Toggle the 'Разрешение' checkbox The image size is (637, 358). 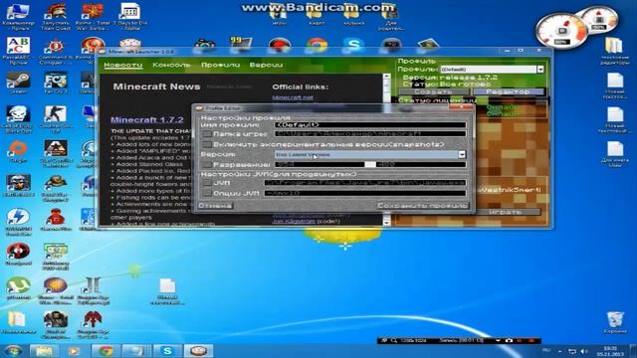pos(207,164)
